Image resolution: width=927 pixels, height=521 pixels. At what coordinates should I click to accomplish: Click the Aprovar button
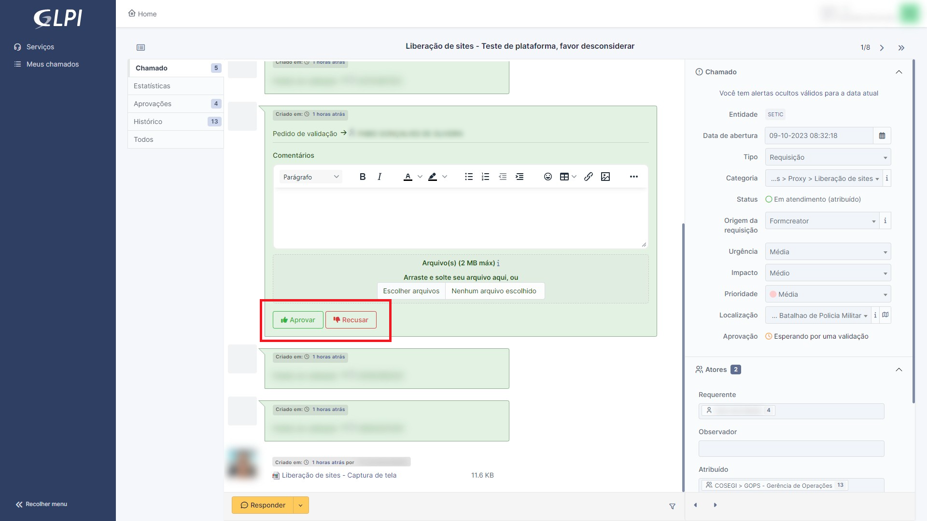297,319
